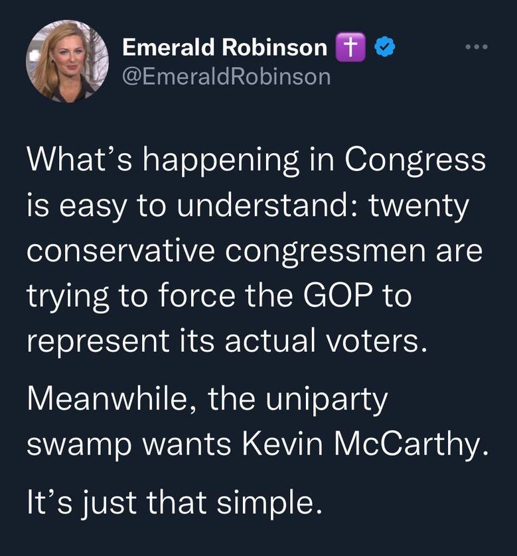The width and height of the screenshot is (517, 556).
Task: Click the word "Congress" in the tweet
Action: (x=414, y=160)
